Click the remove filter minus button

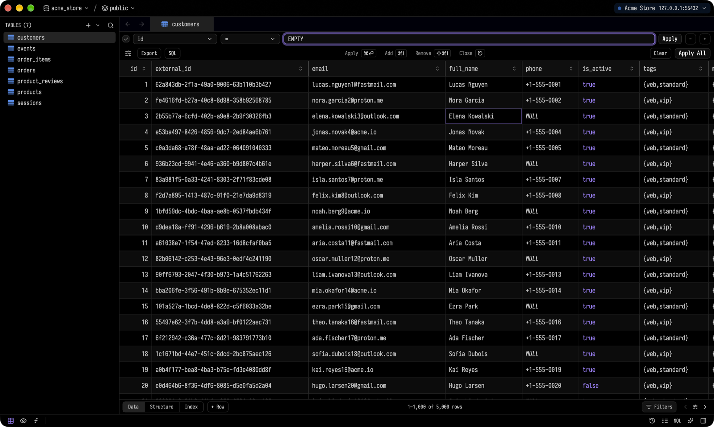[x=691, y=39]
